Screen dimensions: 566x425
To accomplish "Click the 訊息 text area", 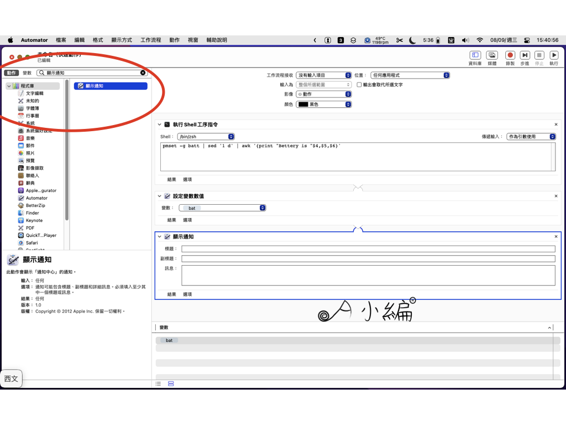I will (368, 276).
